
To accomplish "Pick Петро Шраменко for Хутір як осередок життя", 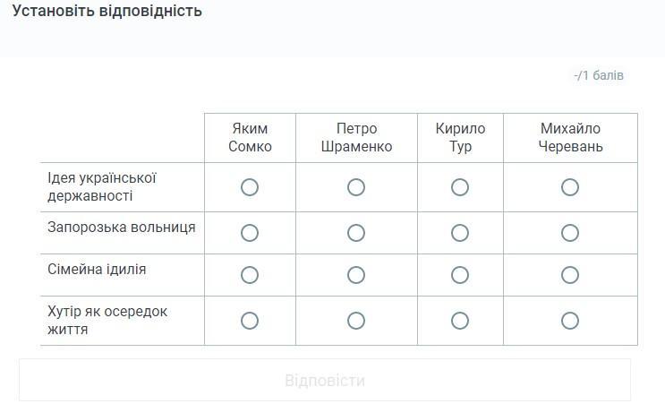I will click(x=356, y=321).
